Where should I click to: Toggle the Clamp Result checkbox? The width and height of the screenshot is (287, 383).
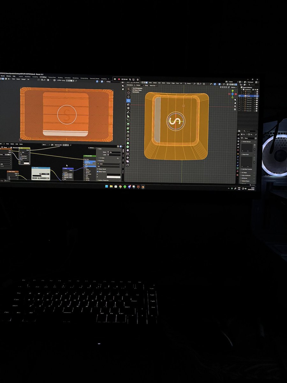click(98, 169)
